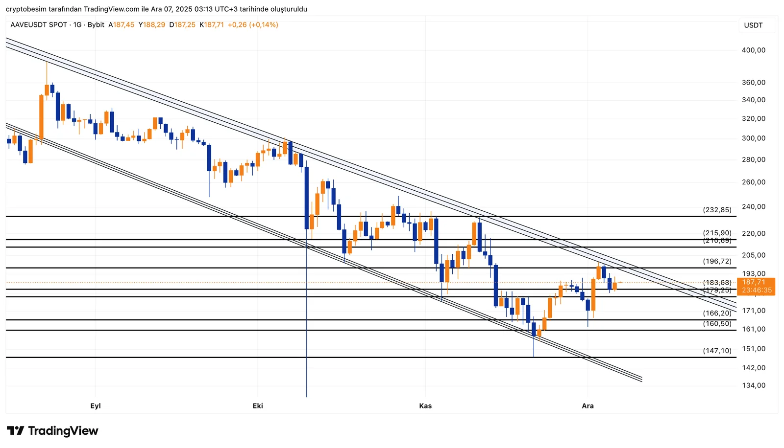Screen dimensions: 784x448
Task: Click the 134,00 price scale tick
Action: pyautogui.click(x=754, y=385)
